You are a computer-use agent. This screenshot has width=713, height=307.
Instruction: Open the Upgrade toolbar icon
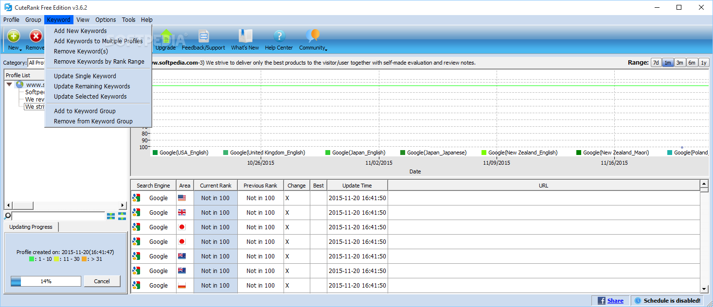[166, 36]
